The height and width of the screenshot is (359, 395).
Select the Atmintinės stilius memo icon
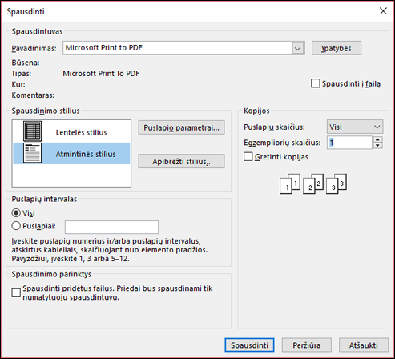pyautogui.click(x=33, y=153)
